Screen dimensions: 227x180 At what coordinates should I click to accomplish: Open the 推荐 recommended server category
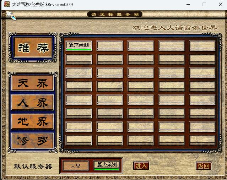(x=33, y=47)
